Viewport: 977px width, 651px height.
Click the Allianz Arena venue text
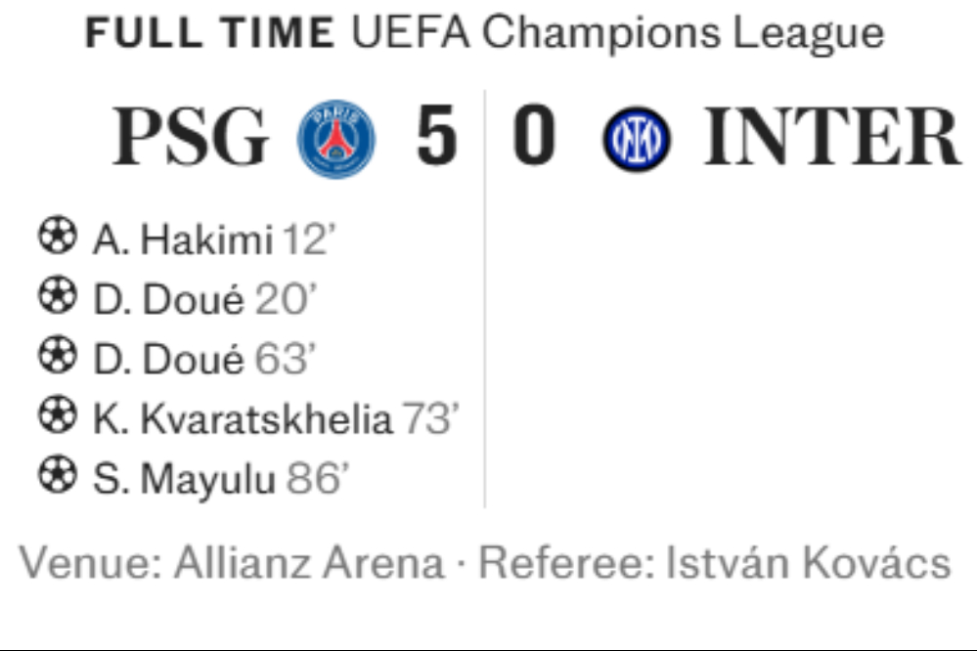(x=309, y=563)
